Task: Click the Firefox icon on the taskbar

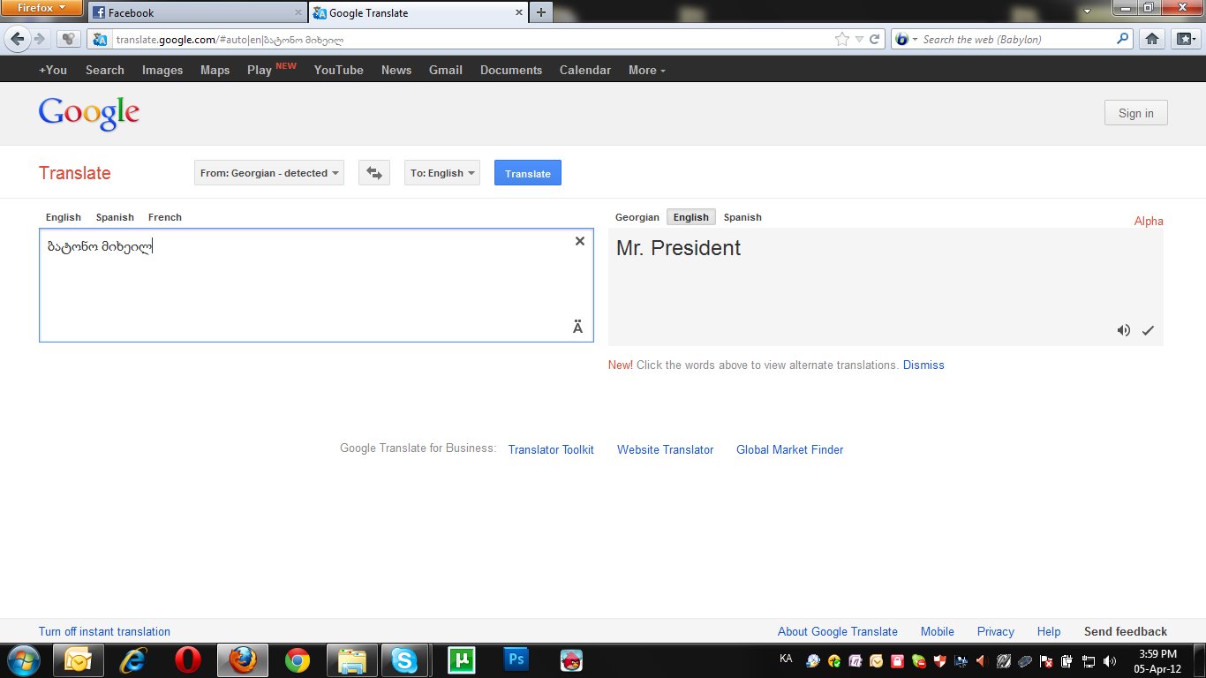Action: 242,660
